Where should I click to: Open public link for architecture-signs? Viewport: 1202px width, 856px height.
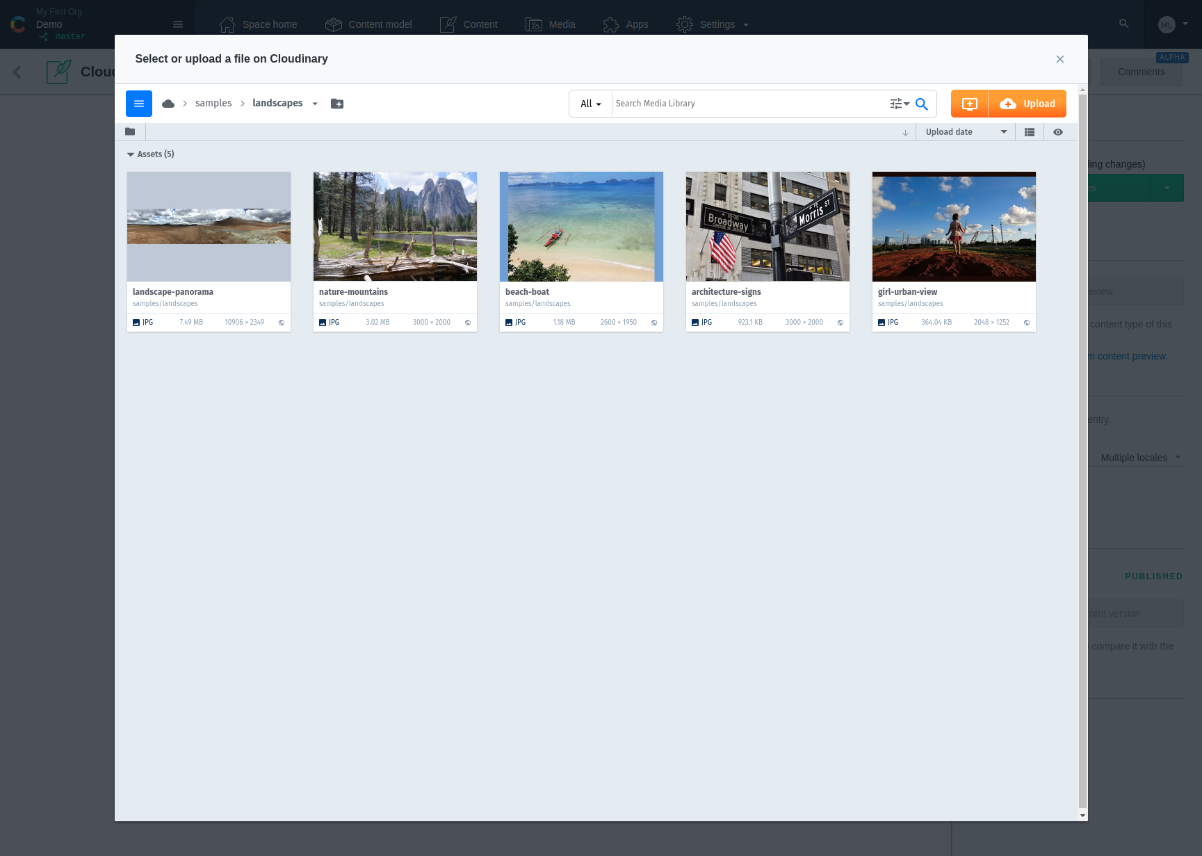pos(840,323)
